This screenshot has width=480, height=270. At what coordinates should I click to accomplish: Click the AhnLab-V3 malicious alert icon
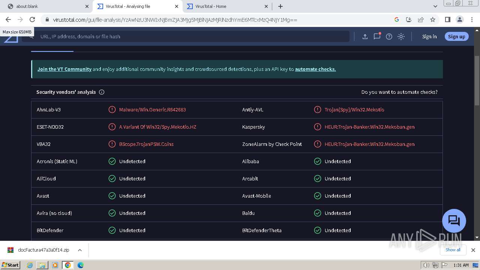coord(112,109)
